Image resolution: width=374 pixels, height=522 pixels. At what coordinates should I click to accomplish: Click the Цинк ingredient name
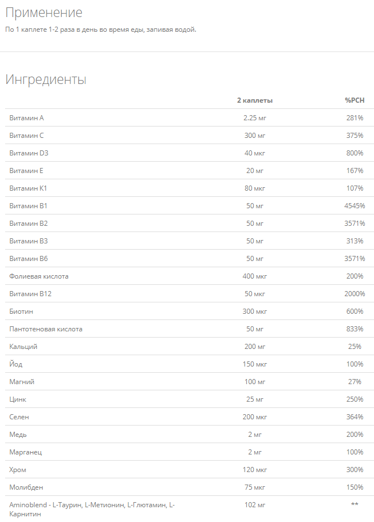[18, 399]
